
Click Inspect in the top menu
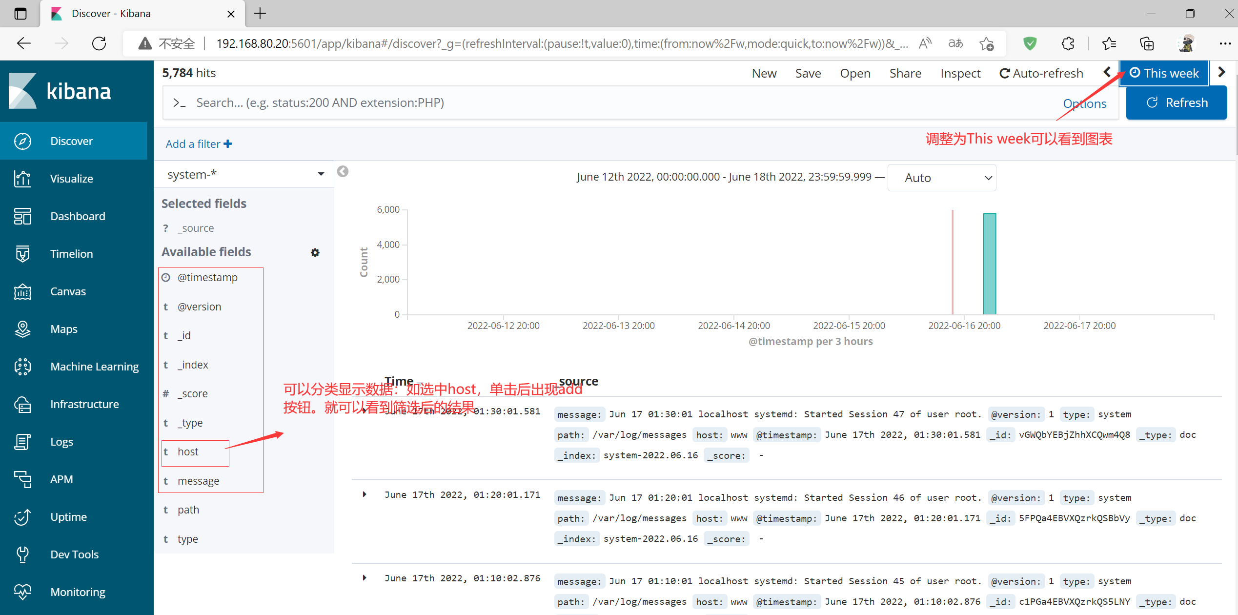[x=960, y=73]
